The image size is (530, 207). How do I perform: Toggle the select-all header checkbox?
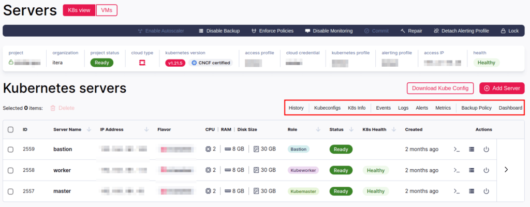point(11,129)
